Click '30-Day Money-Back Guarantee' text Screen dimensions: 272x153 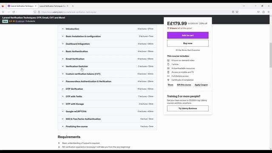coord(188,50)
